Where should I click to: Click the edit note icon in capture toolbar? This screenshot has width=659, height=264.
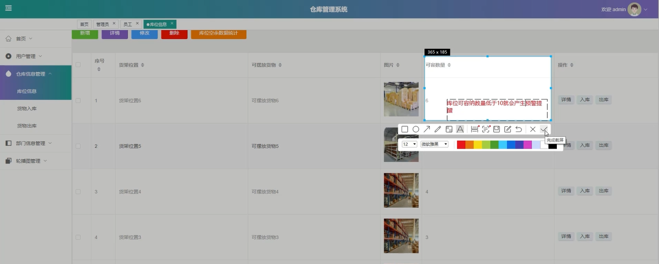pyautogui.click(x=508, y=129)
